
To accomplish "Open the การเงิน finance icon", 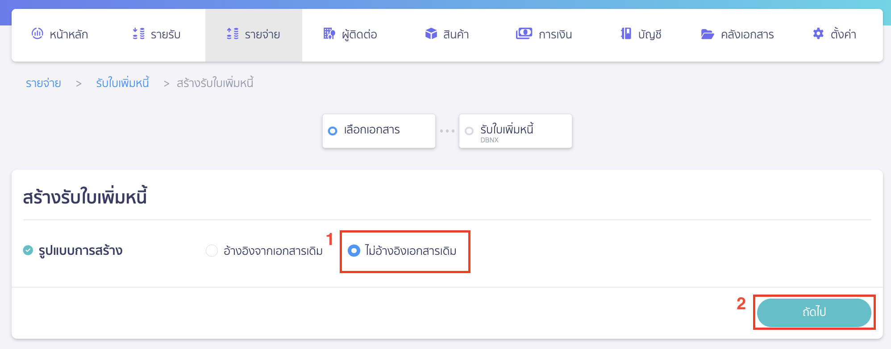I will pyautogui.click(x=525, y=33).
